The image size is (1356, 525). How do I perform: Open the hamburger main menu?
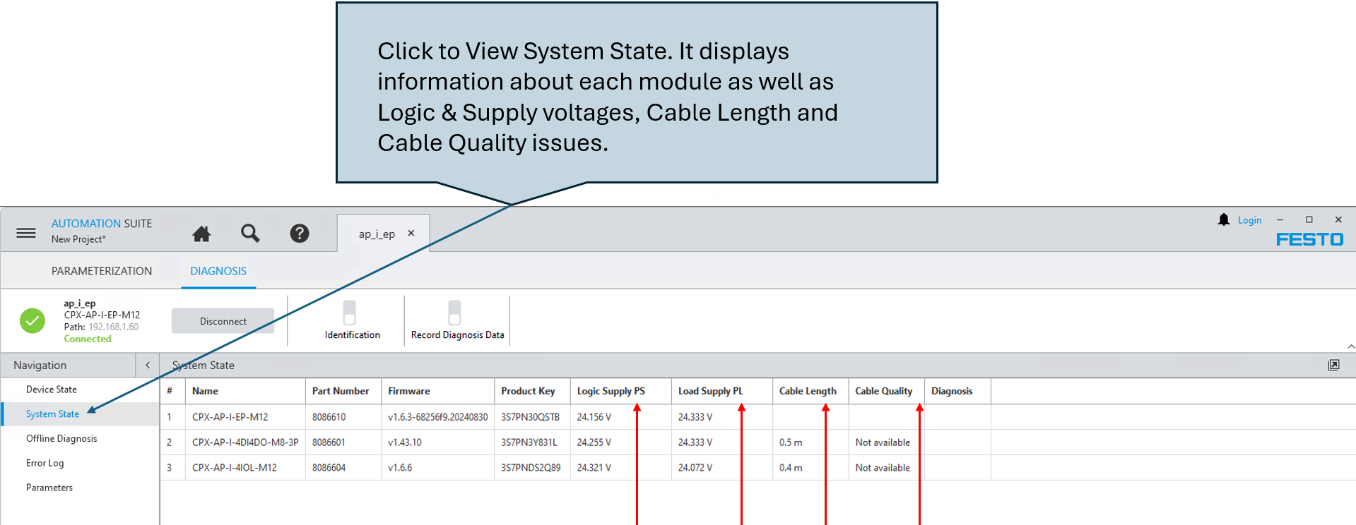(26, 233)
